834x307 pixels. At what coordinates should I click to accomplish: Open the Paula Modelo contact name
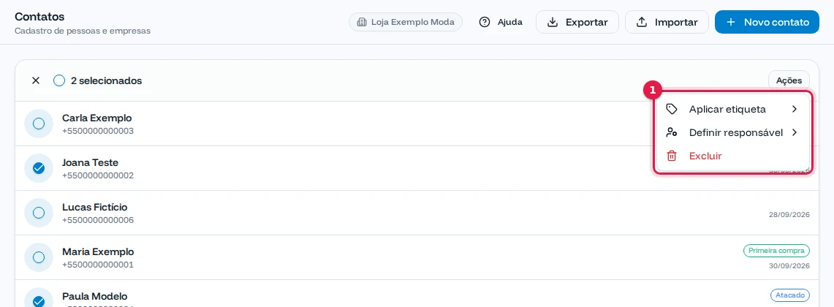[x=95, y=297]
